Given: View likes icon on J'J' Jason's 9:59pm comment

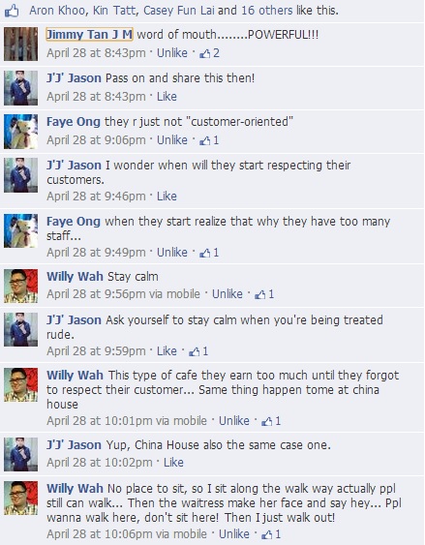Looking at the screenshot, I should (x=198, y=351).
